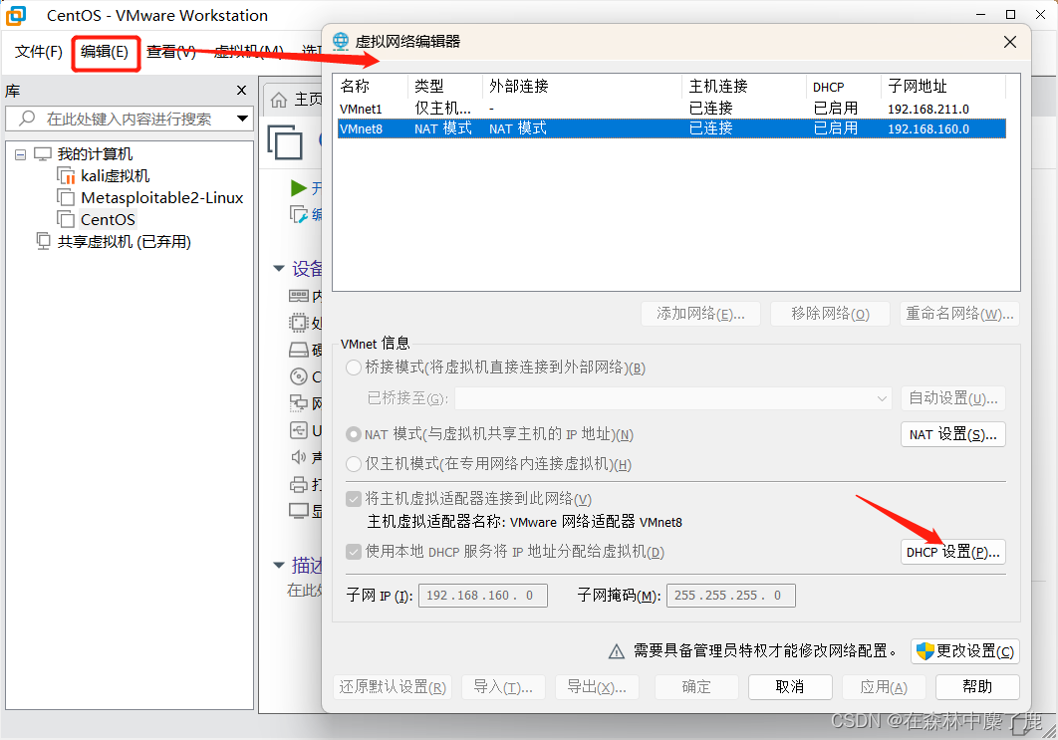Click the 主机连接 column header

(718, 87)
